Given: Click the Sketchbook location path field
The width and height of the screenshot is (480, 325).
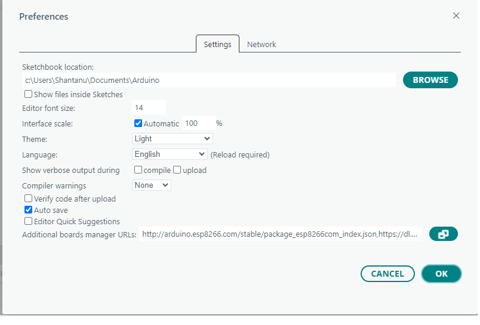Looking at the screenshot, I should click(209, 80).
